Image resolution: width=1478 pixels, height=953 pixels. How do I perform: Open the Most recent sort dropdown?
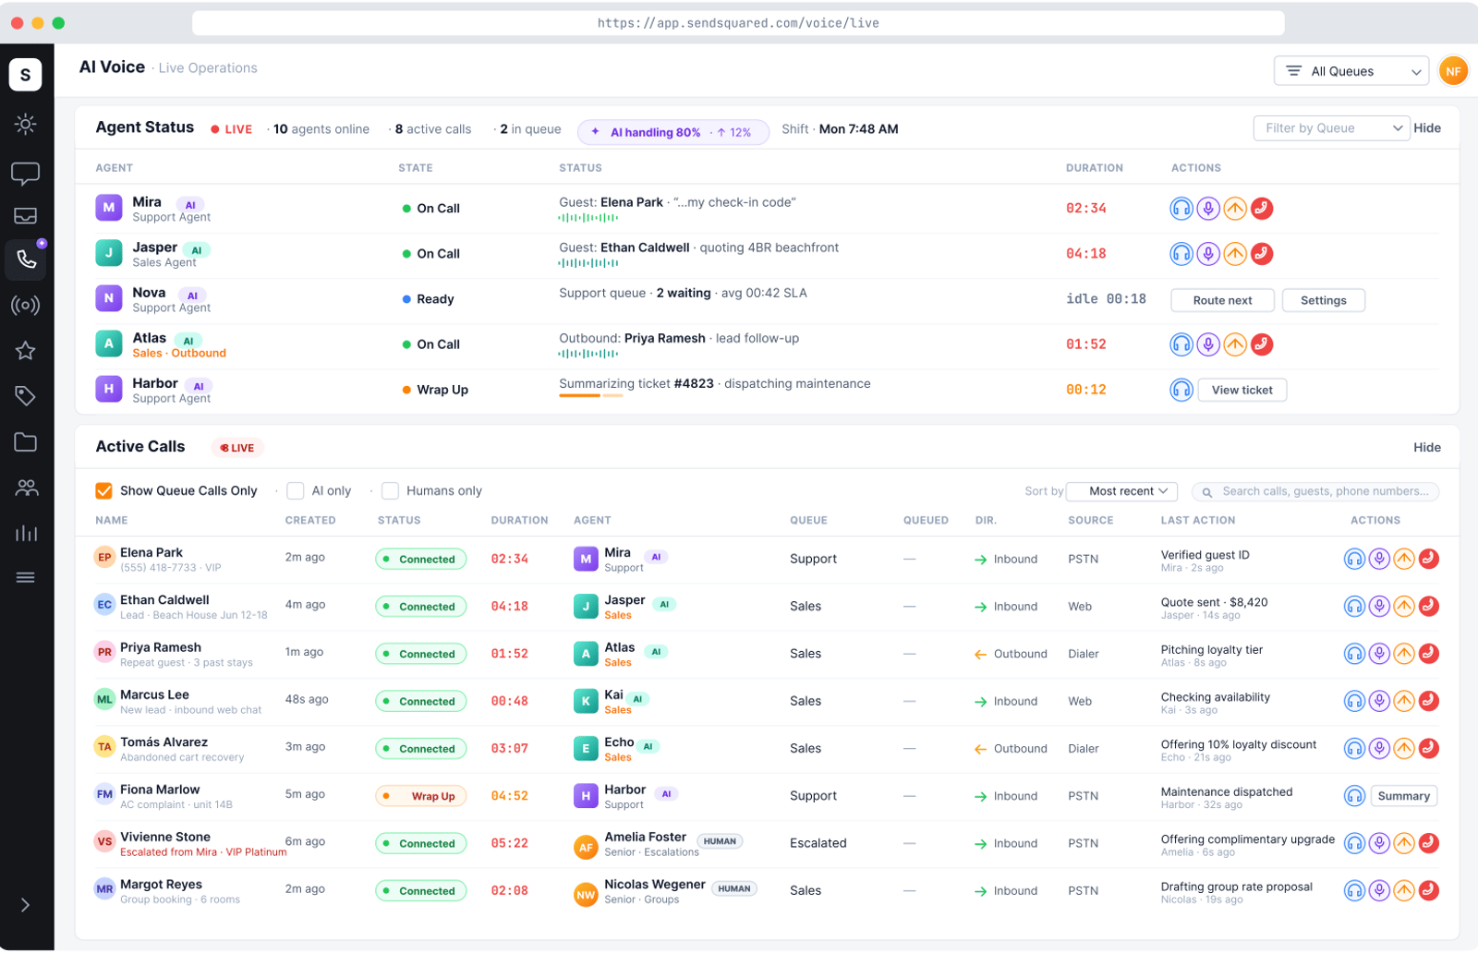1121,491
